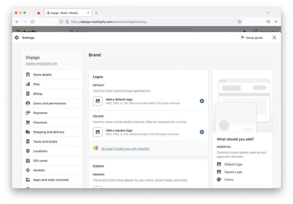Click the Firefox icon in title bar
293x204 pixels.
pos(39,13)
